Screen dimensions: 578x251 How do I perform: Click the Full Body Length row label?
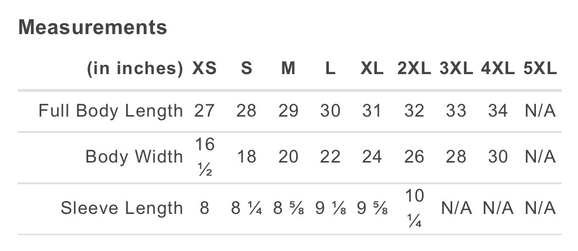[x=110, y=111]
